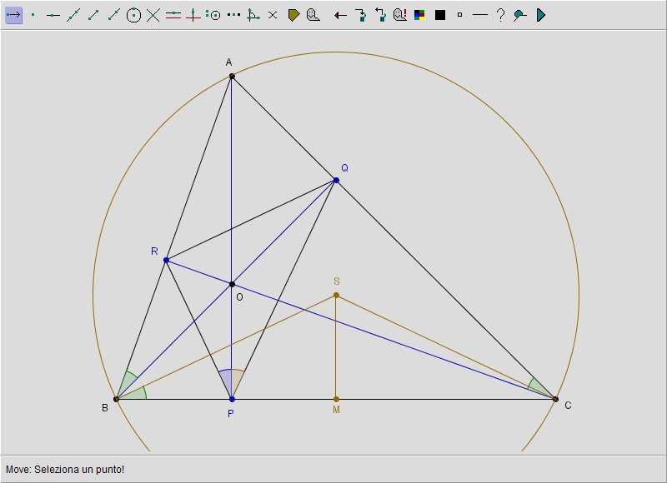Select blue point Q
This screenshot has height=483, width=667.
click(x=336, y=181)
